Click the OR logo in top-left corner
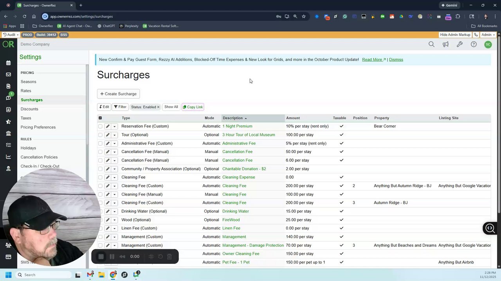Image resolution: width=501 pixels, height=281 pixels. pyautogui.click(x=8, y=44)
